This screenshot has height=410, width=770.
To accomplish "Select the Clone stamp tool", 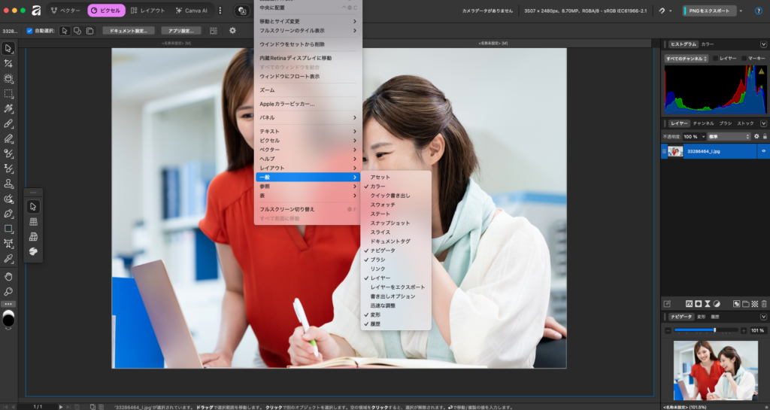I will pos(9,184).
